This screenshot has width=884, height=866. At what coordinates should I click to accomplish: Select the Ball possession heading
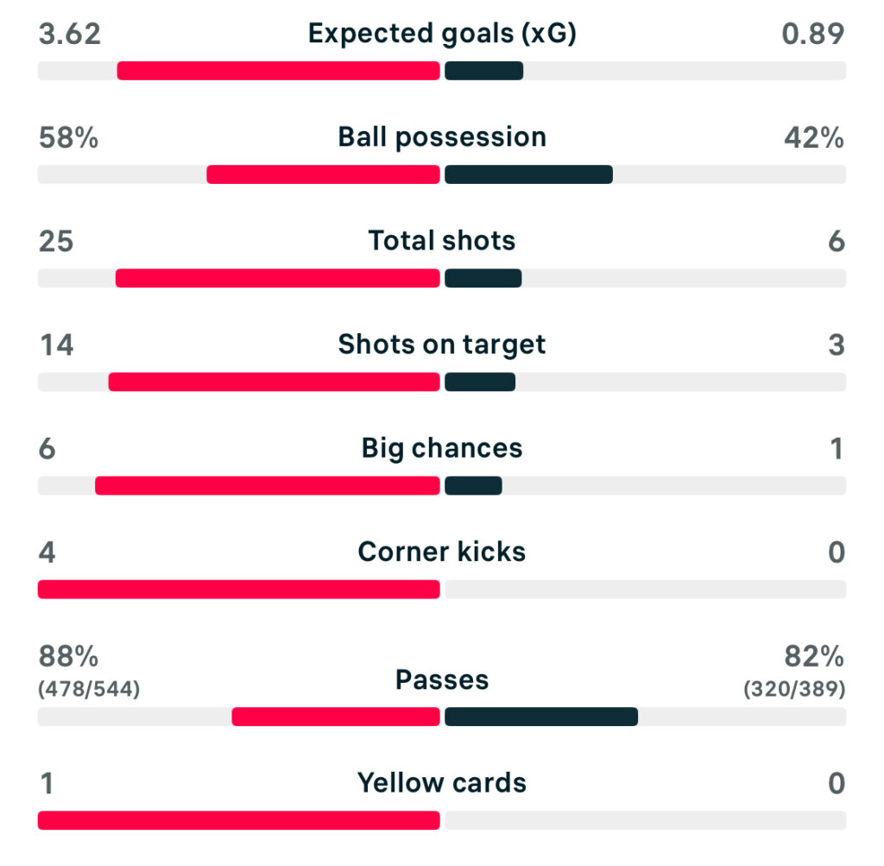click(x=442, y=137)
